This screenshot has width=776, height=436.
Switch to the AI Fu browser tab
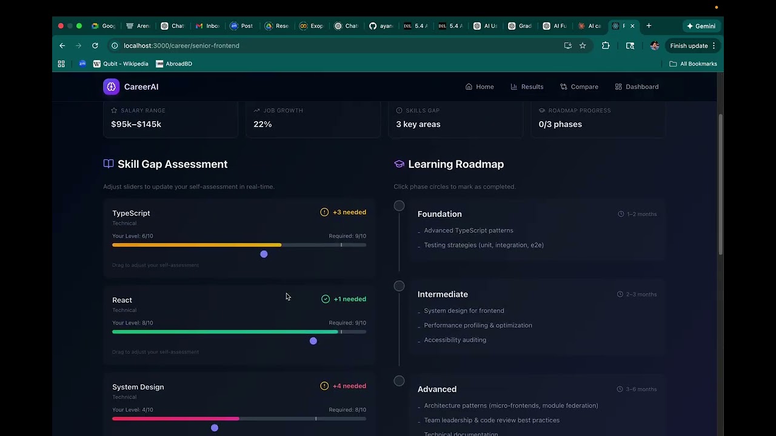[555, 26]
